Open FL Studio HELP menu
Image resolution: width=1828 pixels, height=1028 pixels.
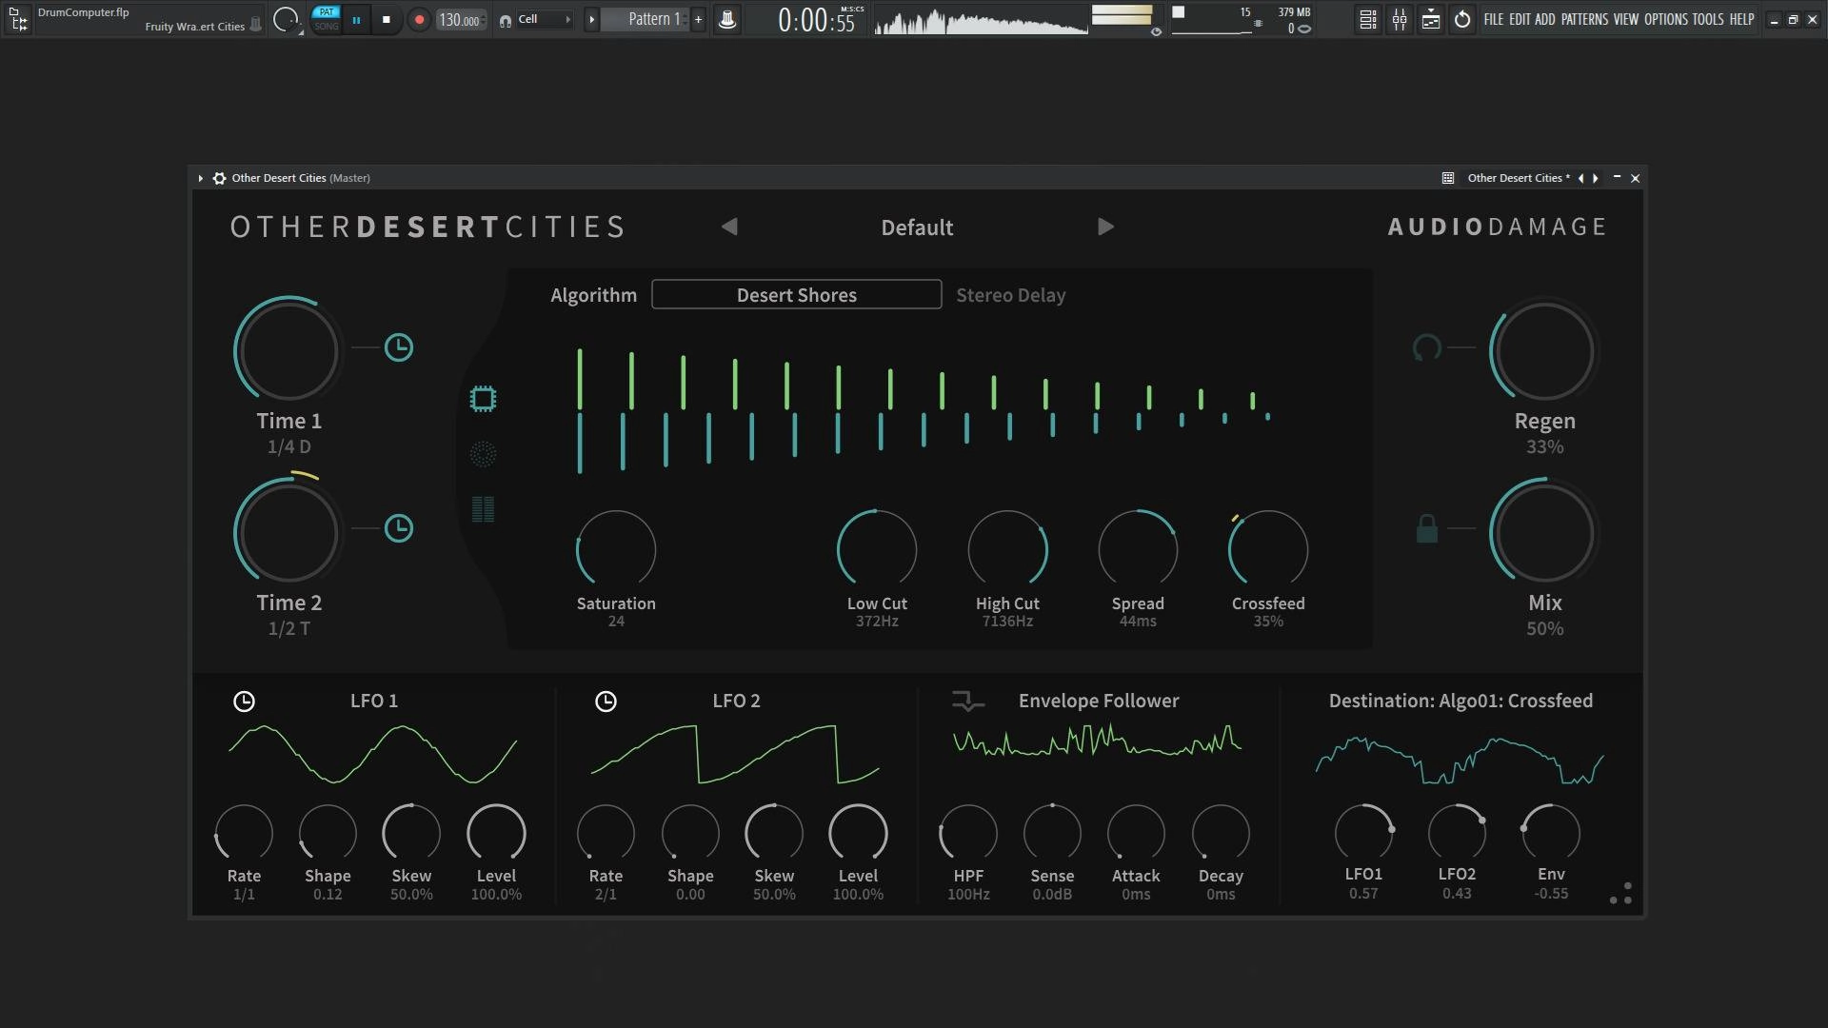coord(1742,19)
